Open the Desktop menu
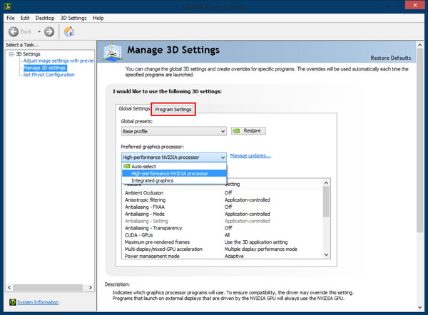This screenshot has width=428, height=315. [x=44, y=17]
